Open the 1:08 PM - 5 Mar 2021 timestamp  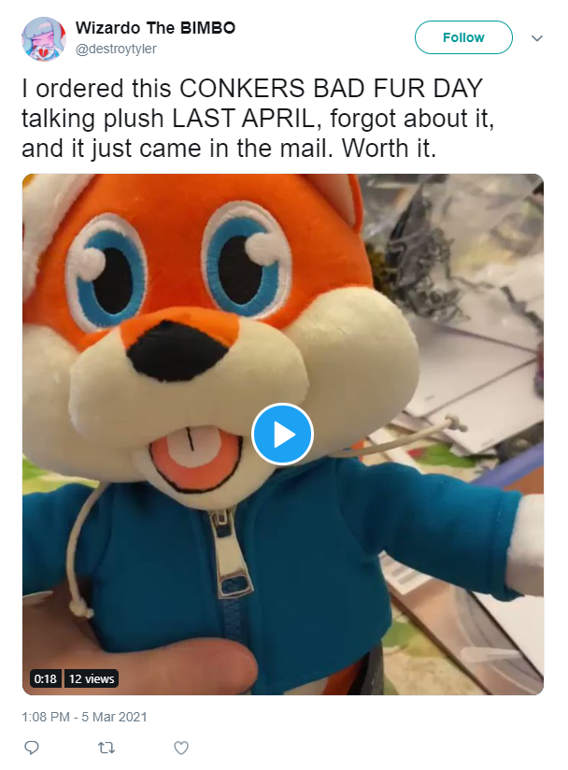84,717
